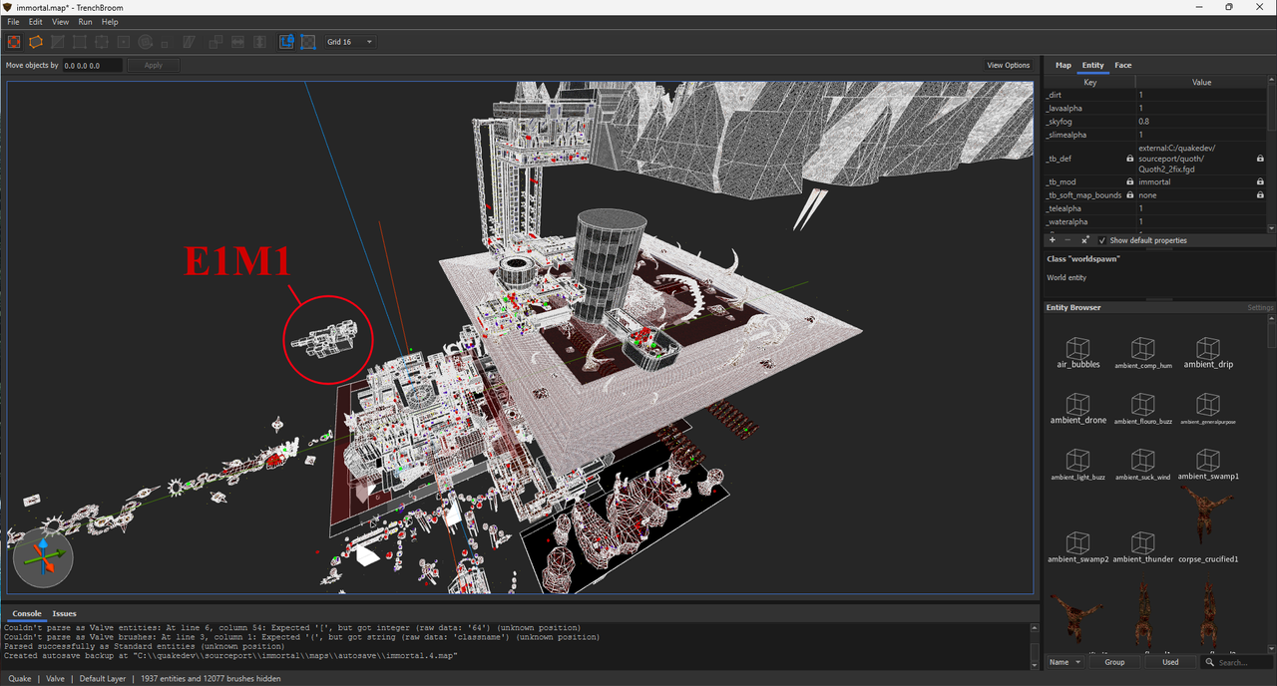1277x686 pixels.
Task: Choose the Shear tool icon
Action: click(x=190, y=42)
